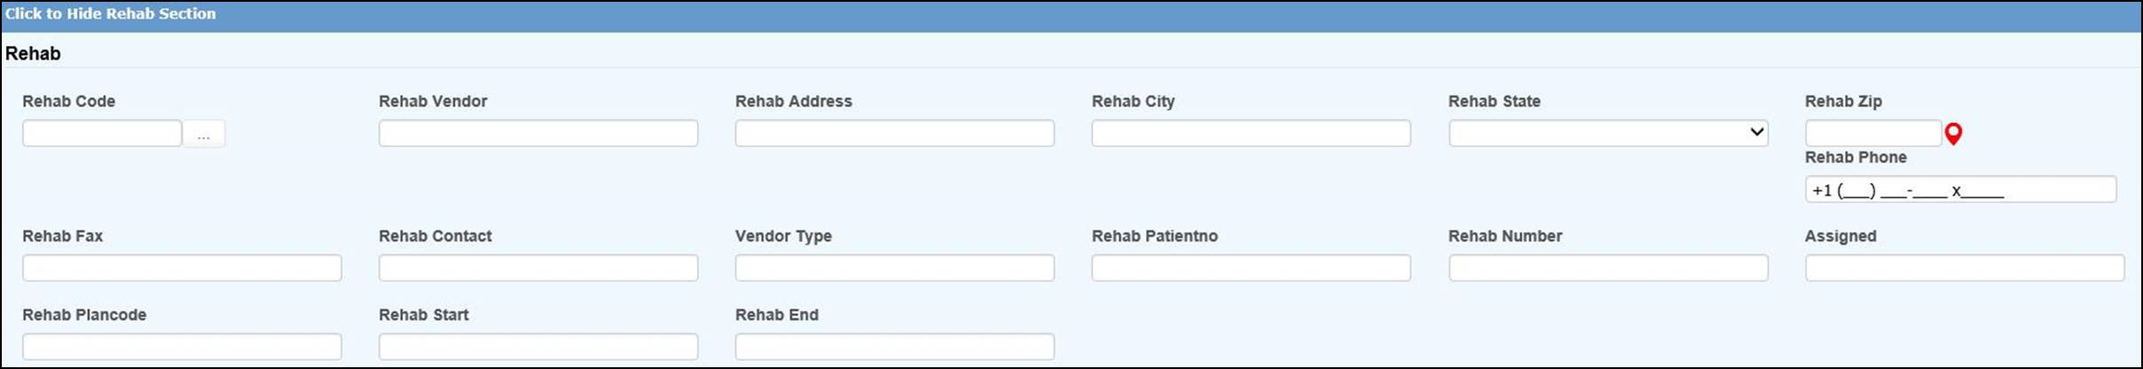This screenshot has height=369, width=2143.
Task: Click into the Rehab Address field
Action: pos(894,134)
